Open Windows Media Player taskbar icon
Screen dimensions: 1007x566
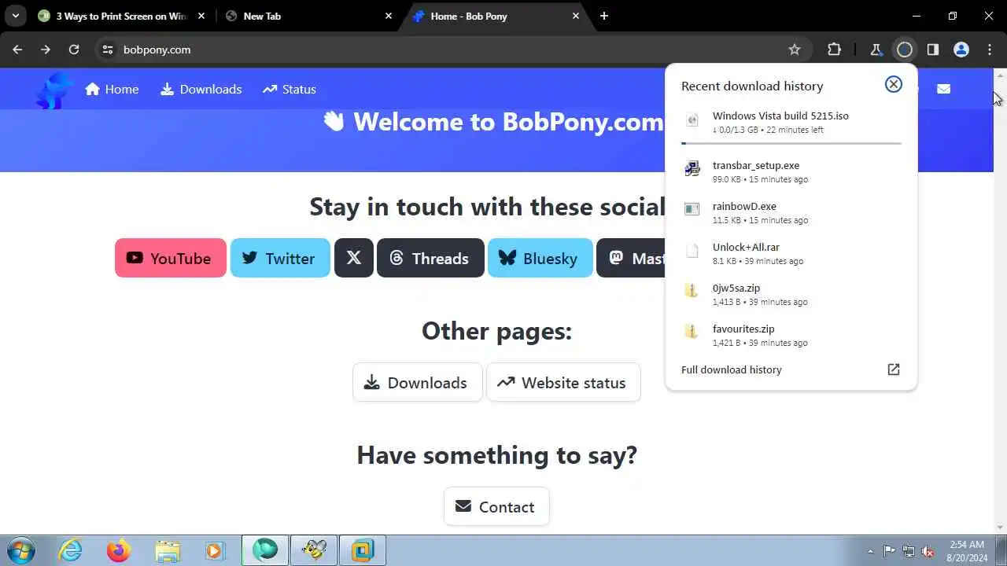(x=215, y=550)
